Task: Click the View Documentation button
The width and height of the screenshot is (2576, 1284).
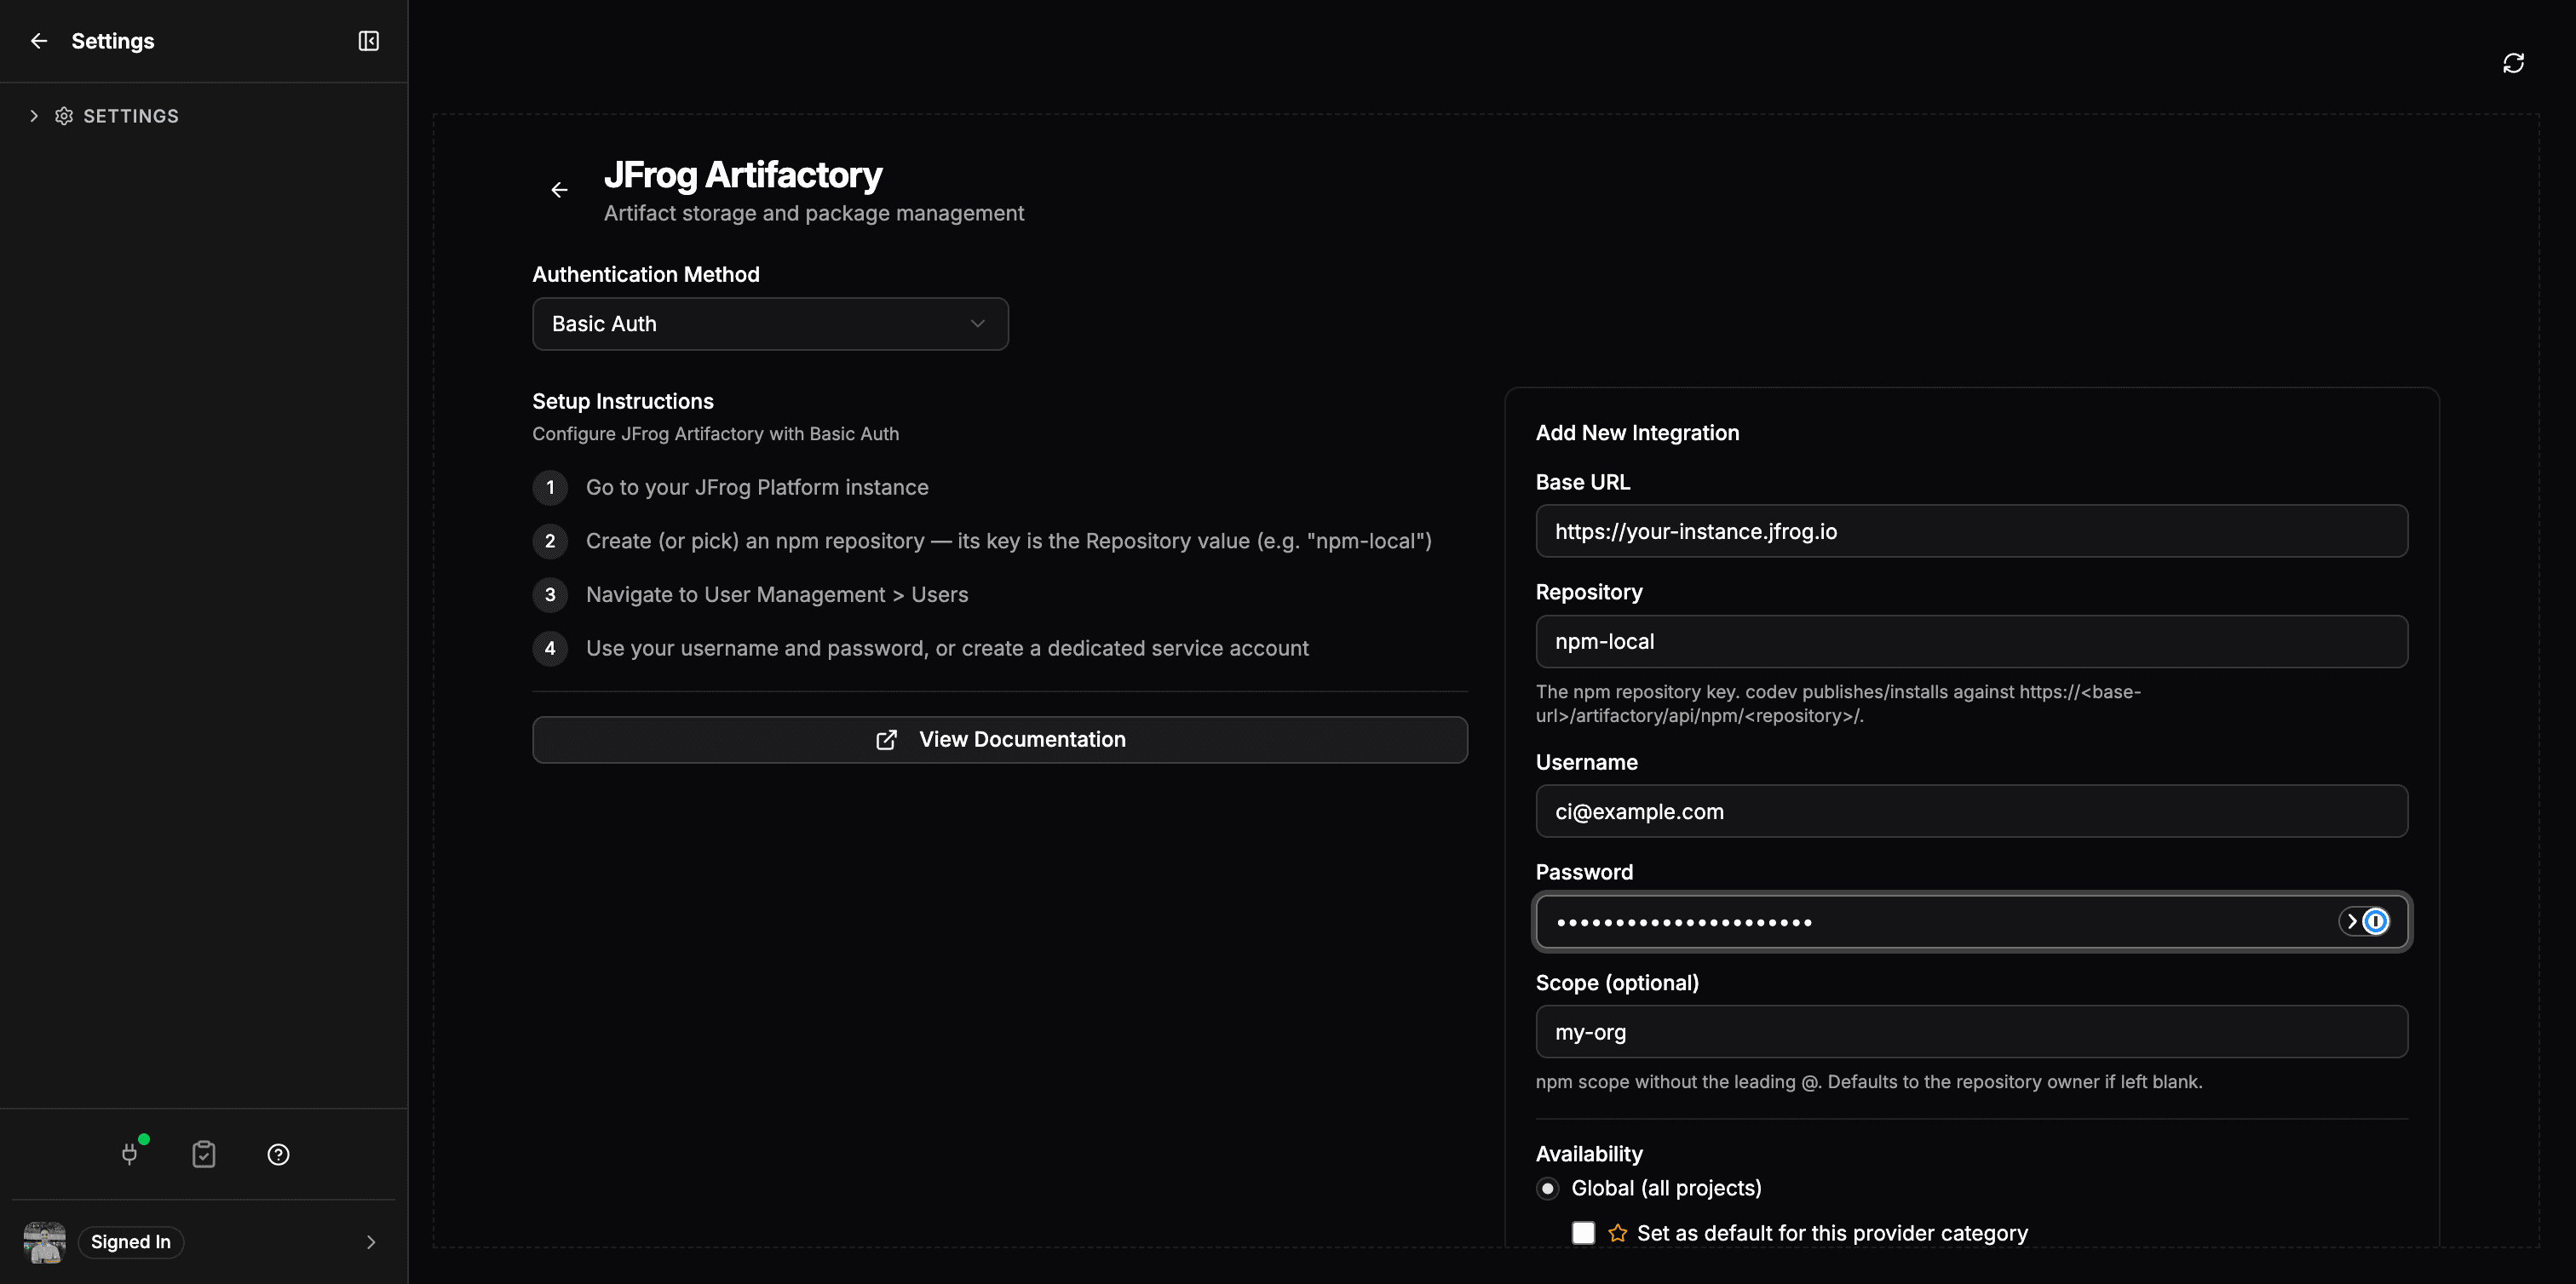Action: coord(1000,739)
